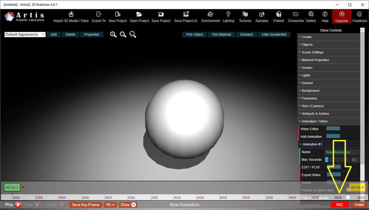The image size is (369, 210).
Task: Collapse the Animation / Video section
Action: [329, 121]
